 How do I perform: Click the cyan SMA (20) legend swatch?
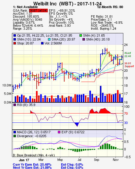[x=49, y=39]
